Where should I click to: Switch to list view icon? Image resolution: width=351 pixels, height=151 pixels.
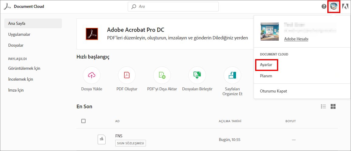tap(323, 106)
